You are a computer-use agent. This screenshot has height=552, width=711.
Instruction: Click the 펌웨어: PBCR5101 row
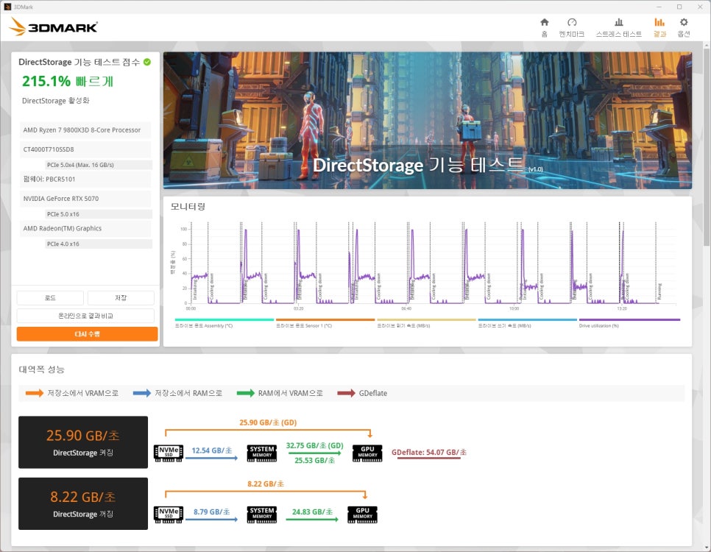pos(85,179)
